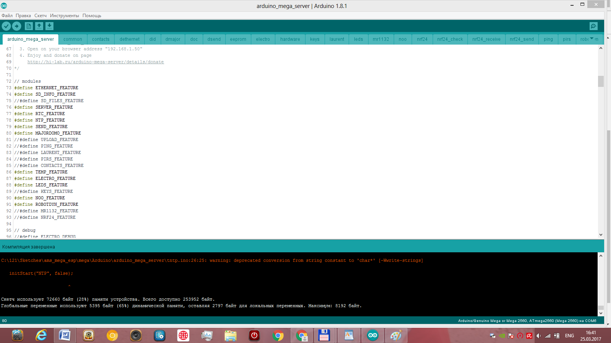Screen dimensions: 611x343
Task: Switch to the hardware tab
Action: (290, 39)
